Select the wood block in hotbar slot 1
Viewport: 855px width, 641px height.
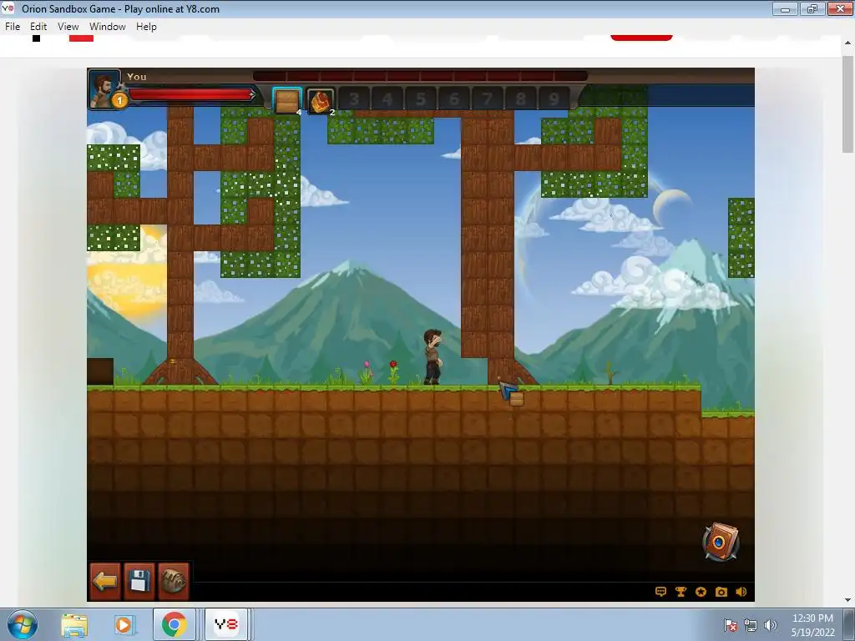287,100
